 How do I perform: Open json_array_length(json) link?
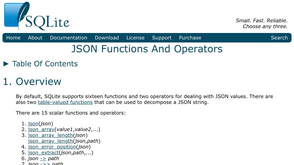[x=51, y=135]
